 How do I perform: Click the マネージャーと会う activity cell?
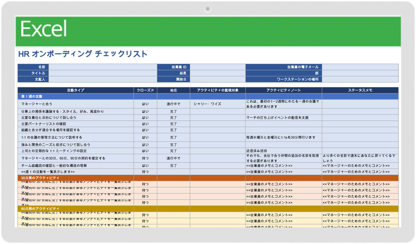click(x=75, y=104)
